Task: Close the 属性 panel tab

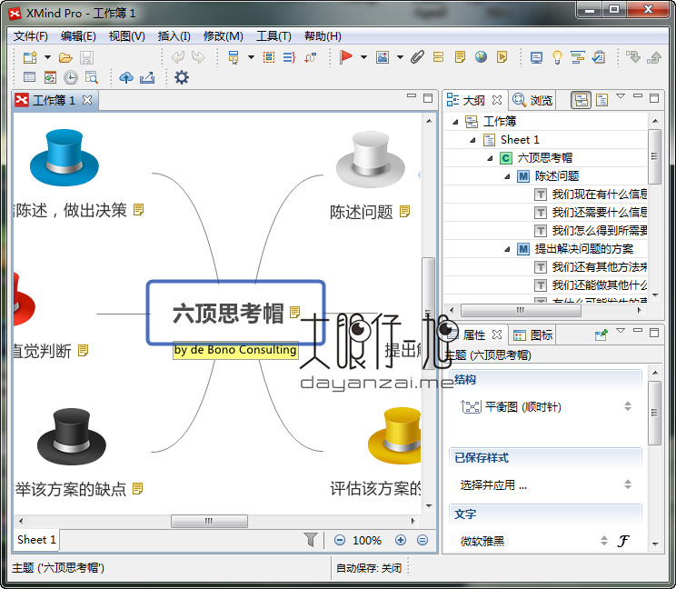Action: tap(497, 334)
